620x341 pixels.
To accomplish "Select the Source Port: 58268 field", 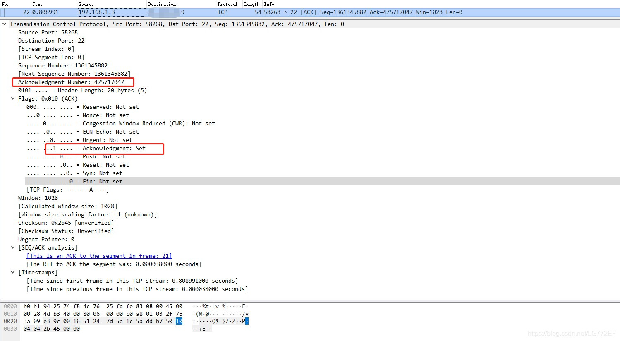I will click(x=48, y=32).
